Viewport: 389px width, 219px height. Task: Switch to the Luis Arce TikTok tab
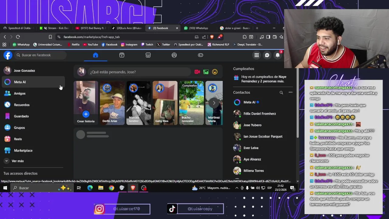tap(127, 28)
